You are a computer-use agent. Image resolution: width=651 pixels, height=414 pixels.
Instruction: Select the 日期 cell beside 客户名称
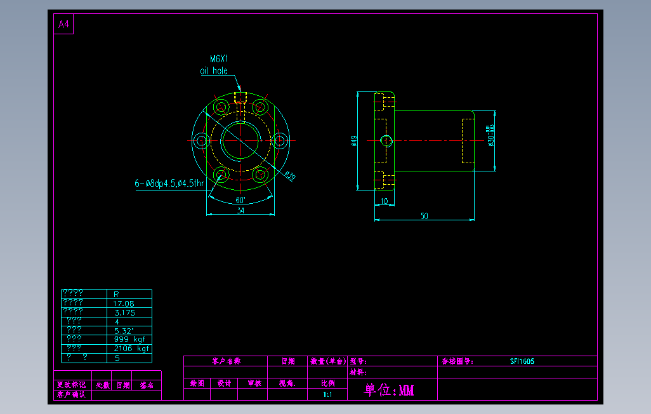[x=287, y=361]
